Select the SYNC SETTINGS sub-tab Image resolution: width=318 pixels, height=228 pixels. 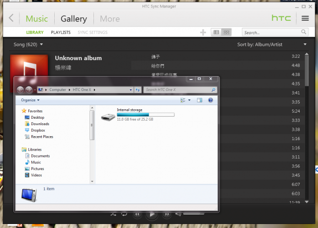(92, 32)
